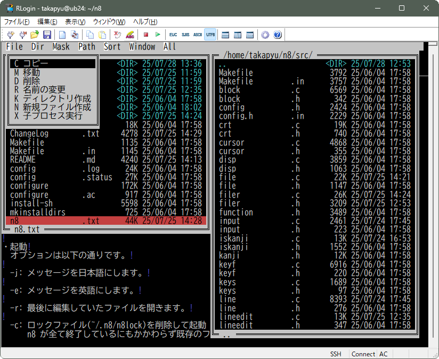Viewport: 439px width, 359px height.
Task: Open the File menu in the terminal filer
Action: point(14,47)
